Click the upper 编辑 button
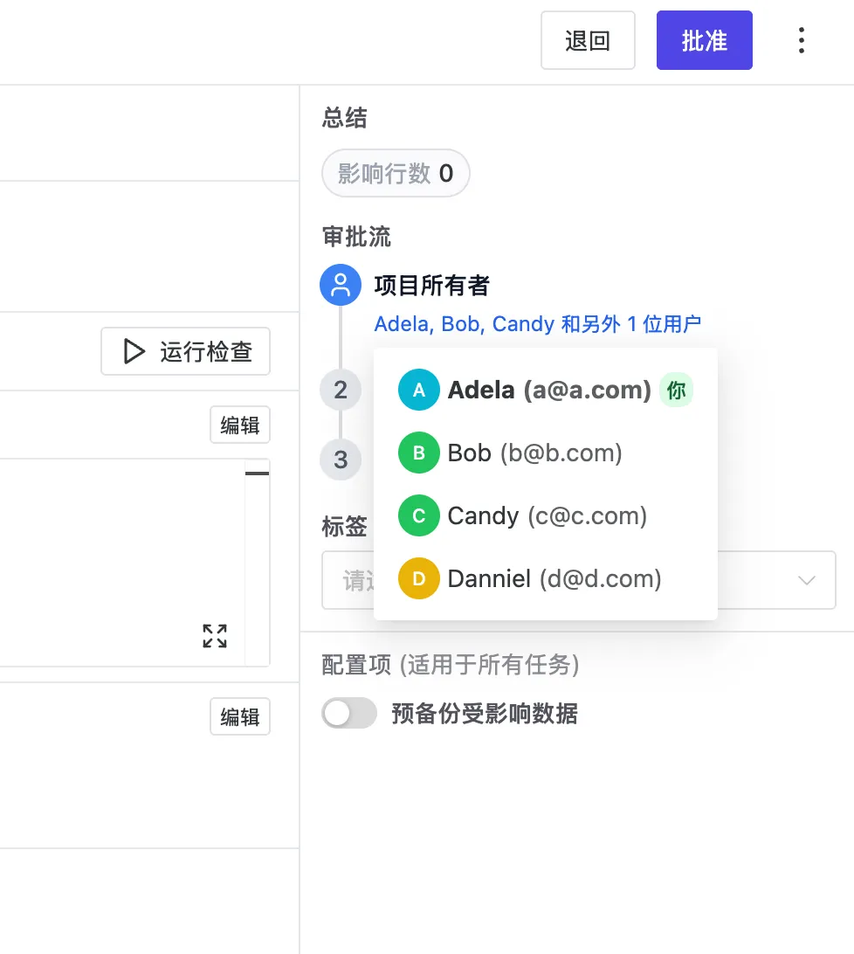The height and width of the screenshot is (954, 854). click(x=239, y=425)
